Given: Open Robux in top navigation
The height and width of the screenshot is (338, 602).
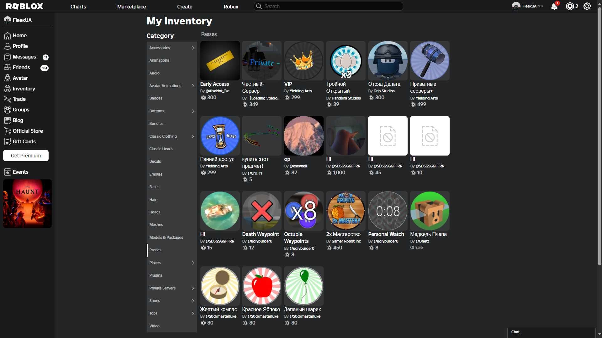Looking at the screenshot, I should pos(231,7).
